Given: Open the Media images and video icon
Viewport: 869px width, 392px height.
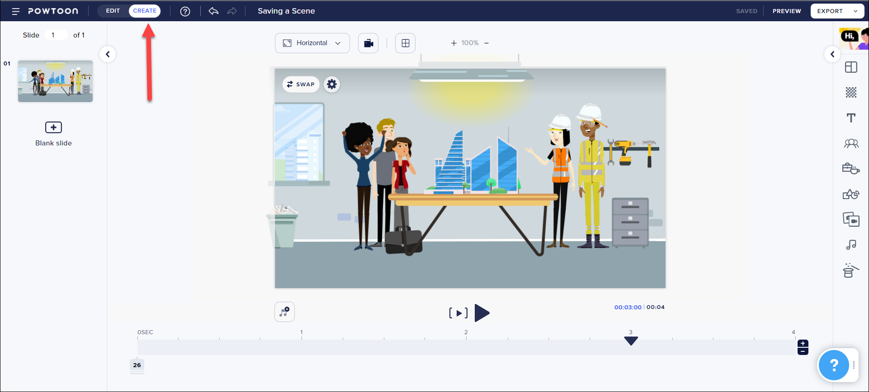Looking at the screenshot, I should (851, 219).
